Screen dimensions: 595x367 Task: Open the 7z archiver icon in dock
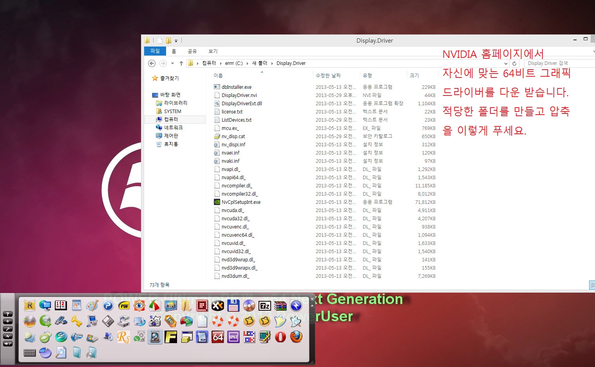point(265,306)
